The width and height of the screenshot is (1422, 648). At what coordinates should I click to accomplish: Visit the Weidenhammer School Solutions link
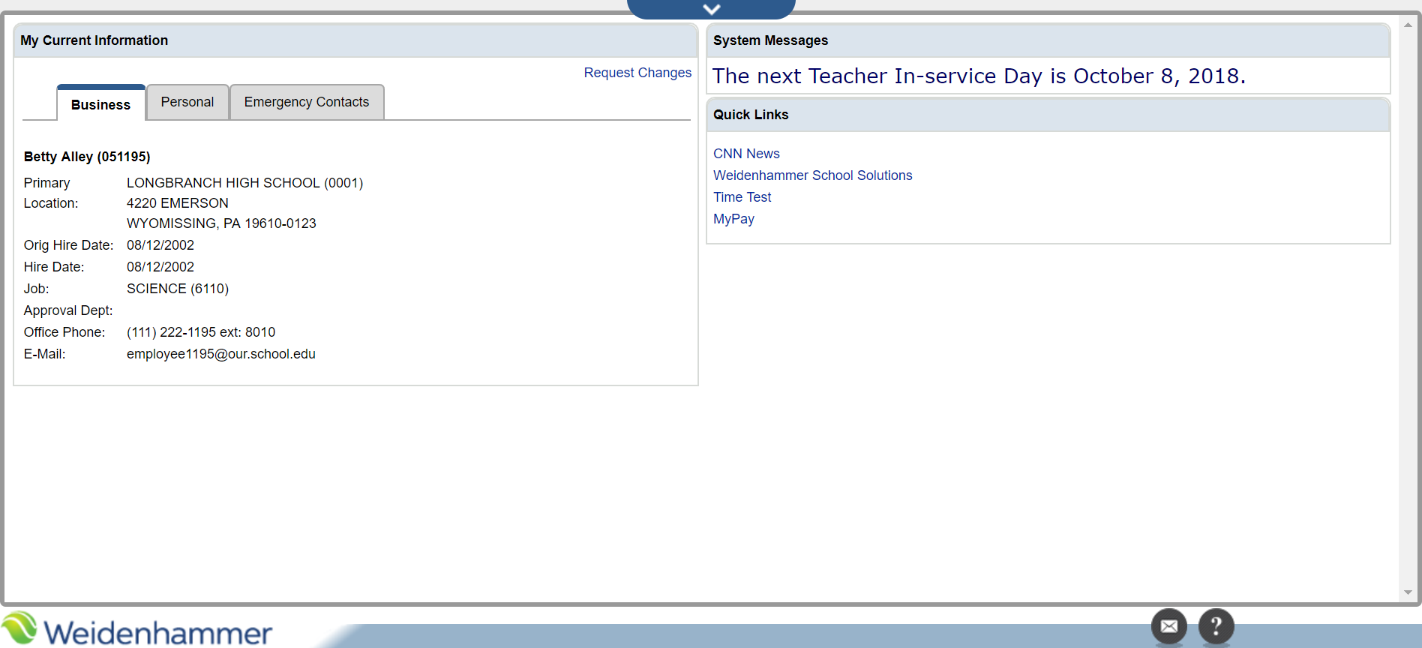tap(812, 175)
